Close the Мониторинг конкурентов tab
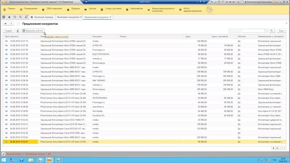 (x=81, y=17)
